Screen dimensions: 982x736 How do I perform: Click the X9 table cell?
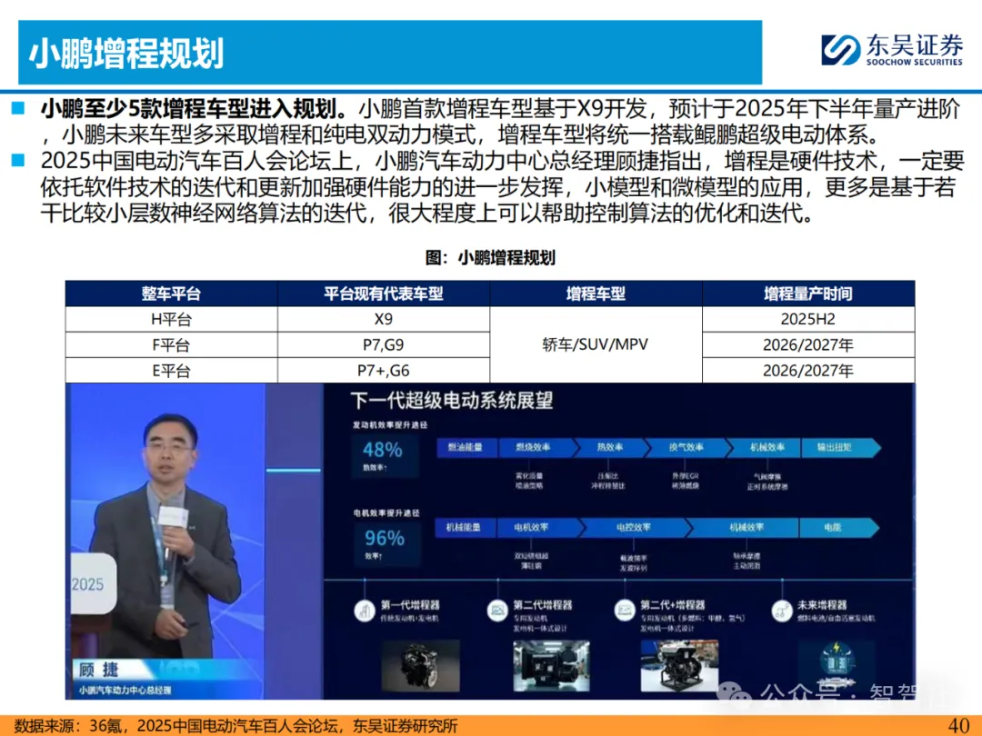click(x=384, y=319)
